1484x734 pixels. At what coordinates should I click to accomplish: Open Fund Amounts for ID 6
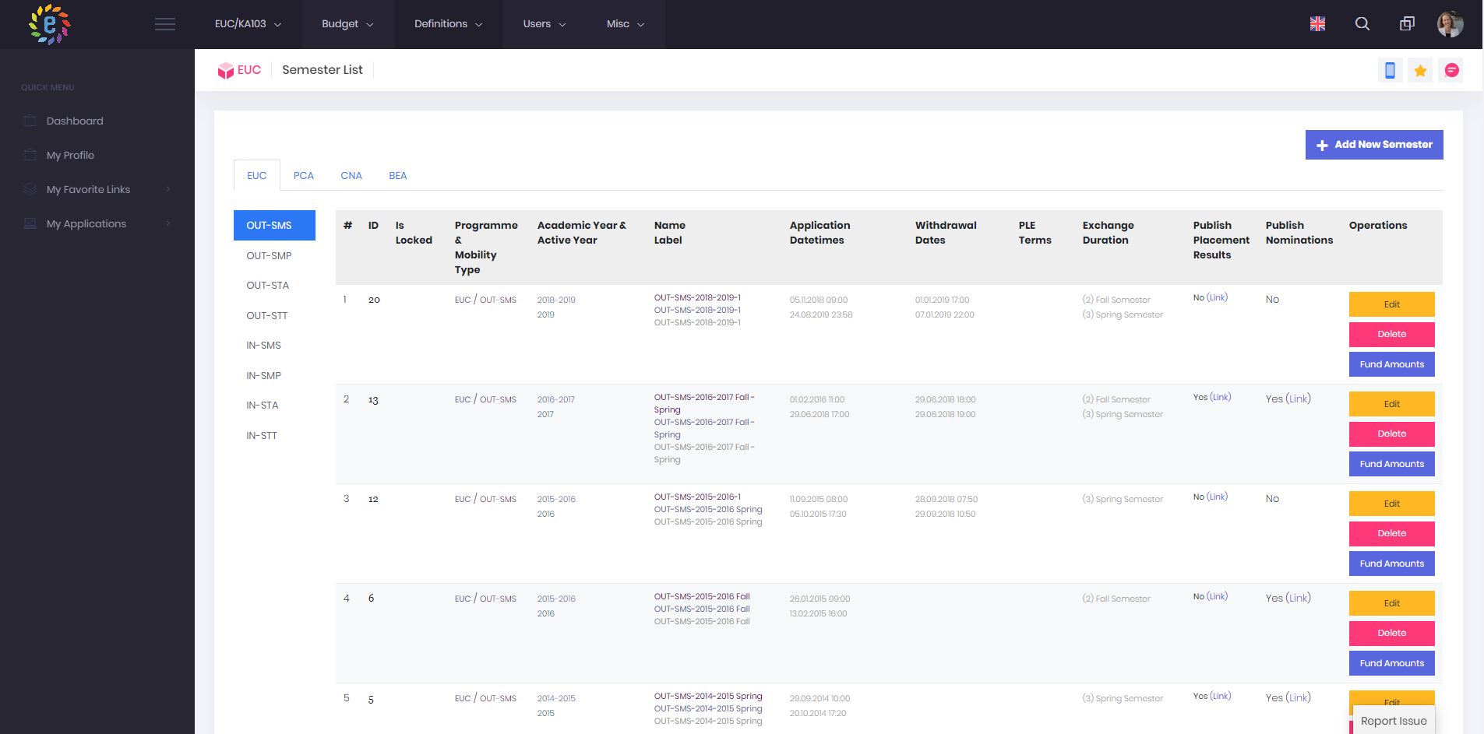pos(1391,663)
